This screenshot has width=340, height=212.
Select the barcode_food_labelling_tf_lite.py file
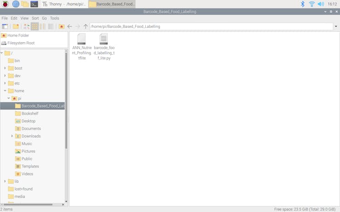point(104,46)
